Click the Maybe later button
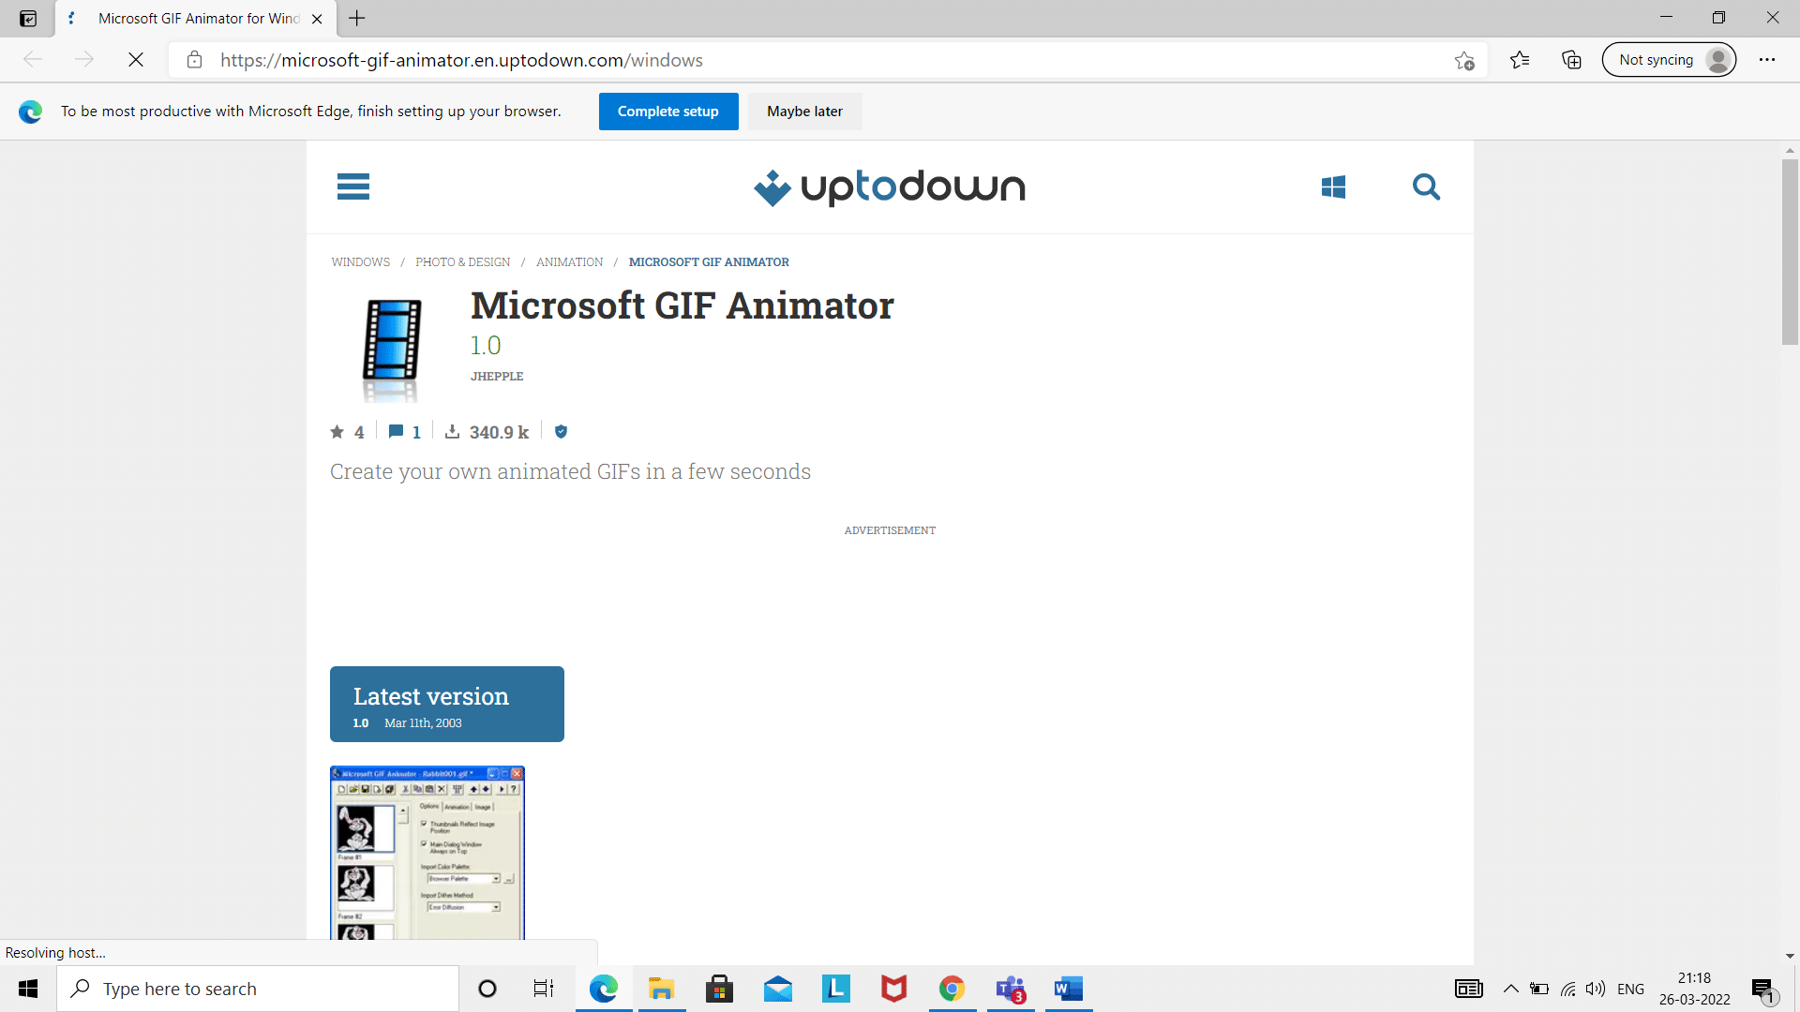Image resolution: width=1800 pixels, height=1012 pixels. (804, 112)
